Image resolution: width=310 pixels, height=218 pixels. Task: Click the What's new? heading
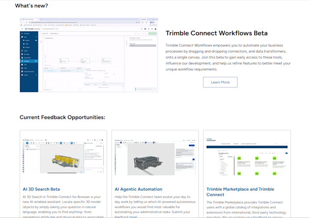pyautogui.click(x=31, y=6)
